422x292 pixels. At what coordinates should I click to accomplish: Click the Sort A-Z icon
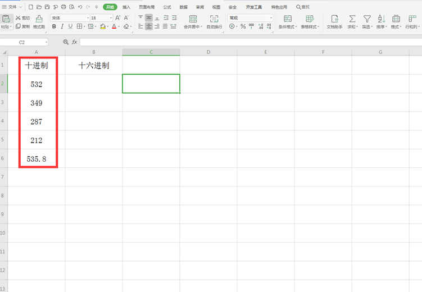click(382, 19)
